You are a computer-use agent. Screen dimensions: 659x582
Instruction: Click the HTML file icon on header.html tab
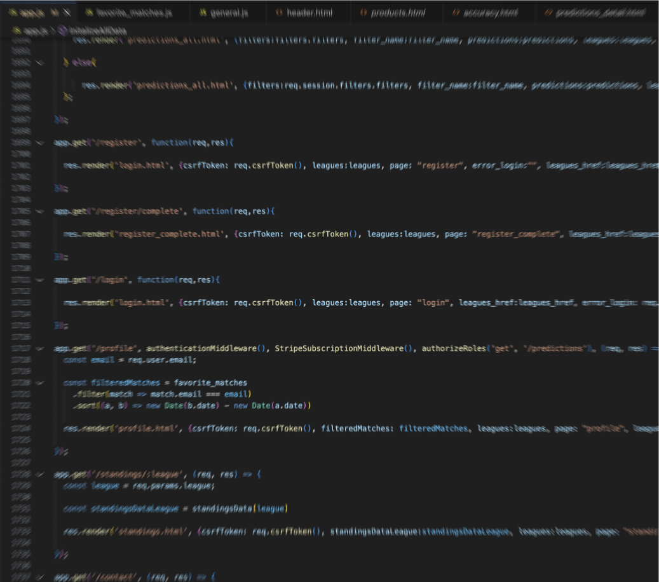[x=279, y=12]
